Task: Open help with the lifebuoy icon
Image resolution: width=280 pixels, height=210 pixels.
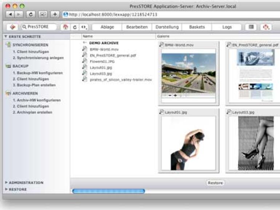Action: (x=266, y=27)
